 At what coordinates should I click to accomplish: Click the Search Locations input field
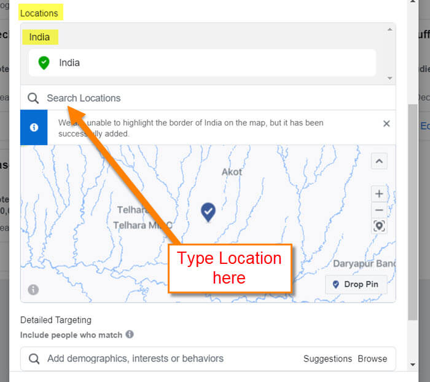(208, 98)
